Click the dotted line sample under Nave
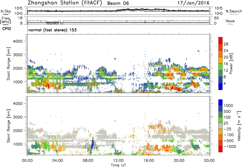 click(230, 24)
